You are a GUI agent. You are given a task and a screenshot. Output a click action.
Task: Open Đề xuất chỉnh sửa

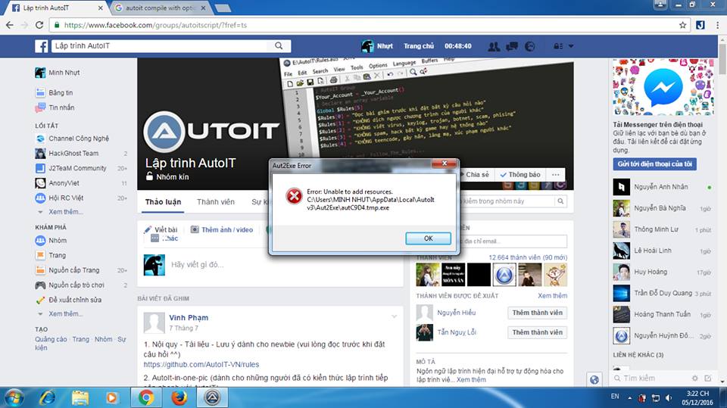click(75, 300)
